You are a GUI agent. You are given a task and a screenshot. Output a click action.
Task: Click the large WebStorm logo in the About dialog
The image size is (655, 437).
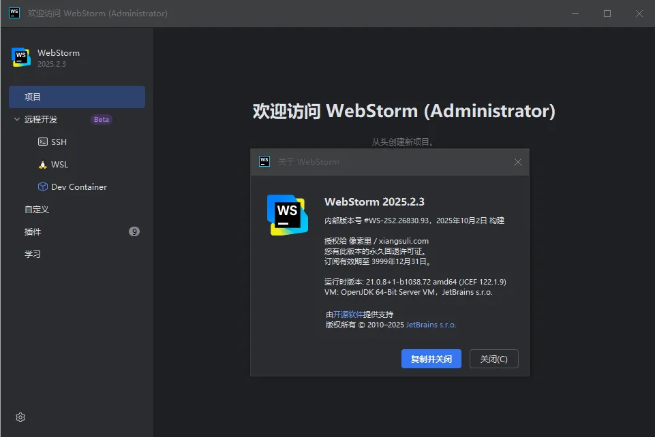(287, 214)
